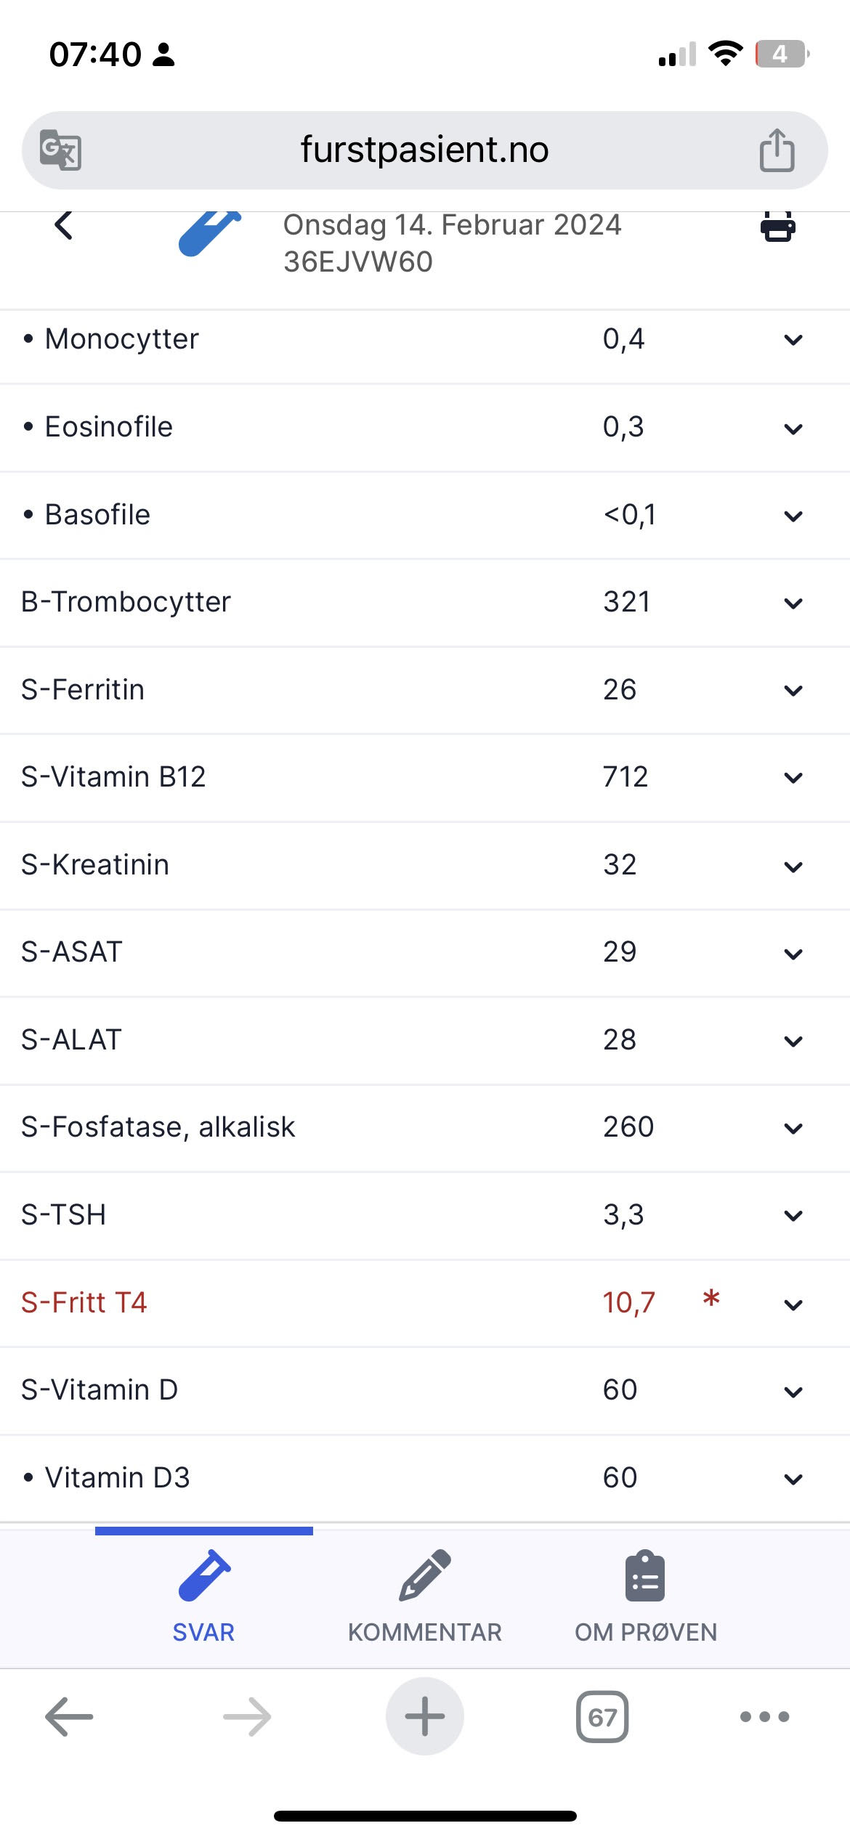Expand the B-Trombocytter result

[x=793, y=604]
